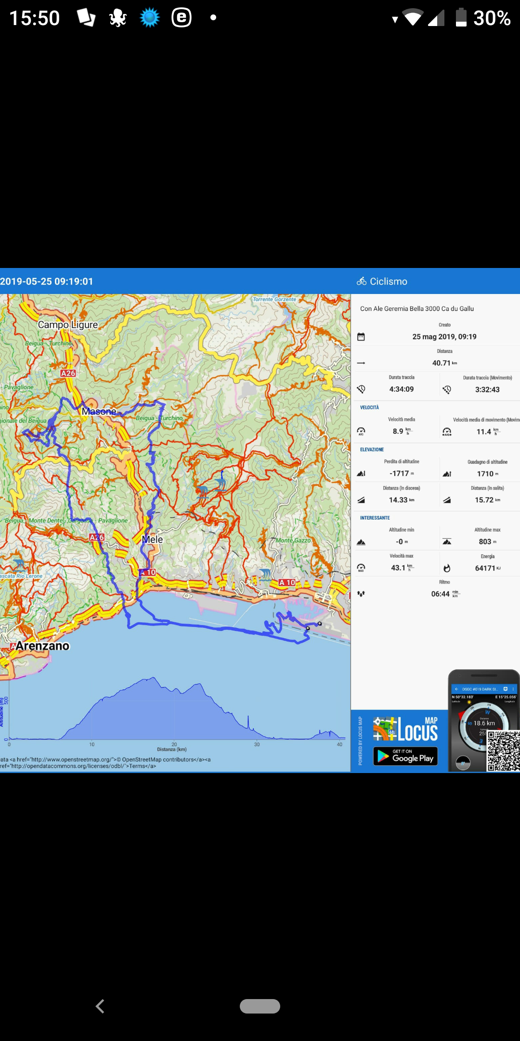Image resolution: width=520 pixels, height=1041 pixels.
Task: Tap the flame Energia icon
Action: tap(447, 568)
